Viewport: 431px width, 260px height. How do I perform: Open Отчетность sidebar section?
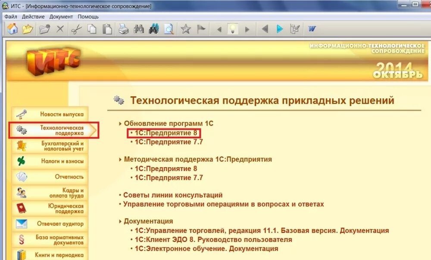pos(50,177)
